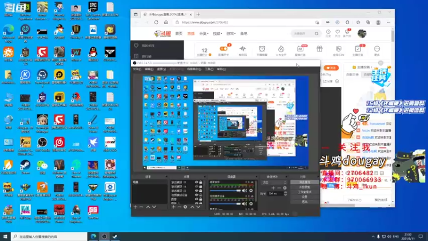The width and height of the screenshot is (428, 241).
Task: Open the user avatar on Douyu header
Action: 362,33
